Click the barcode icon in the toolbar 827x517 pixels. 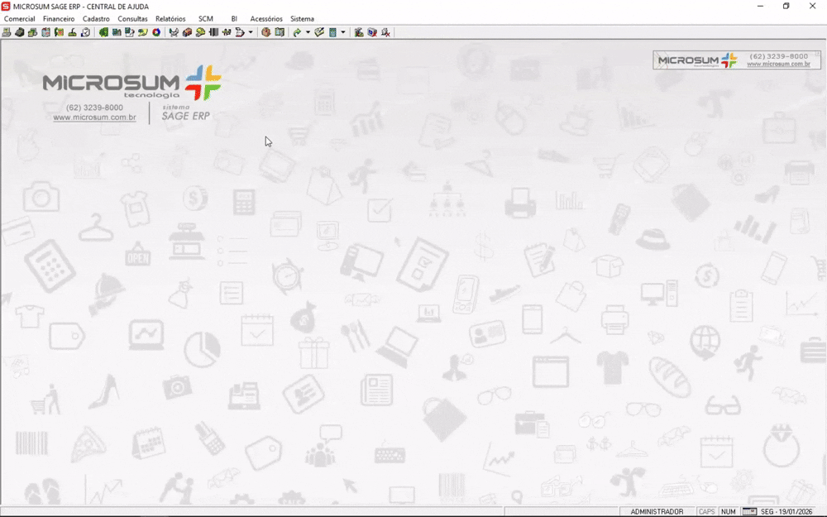point(214,32)
